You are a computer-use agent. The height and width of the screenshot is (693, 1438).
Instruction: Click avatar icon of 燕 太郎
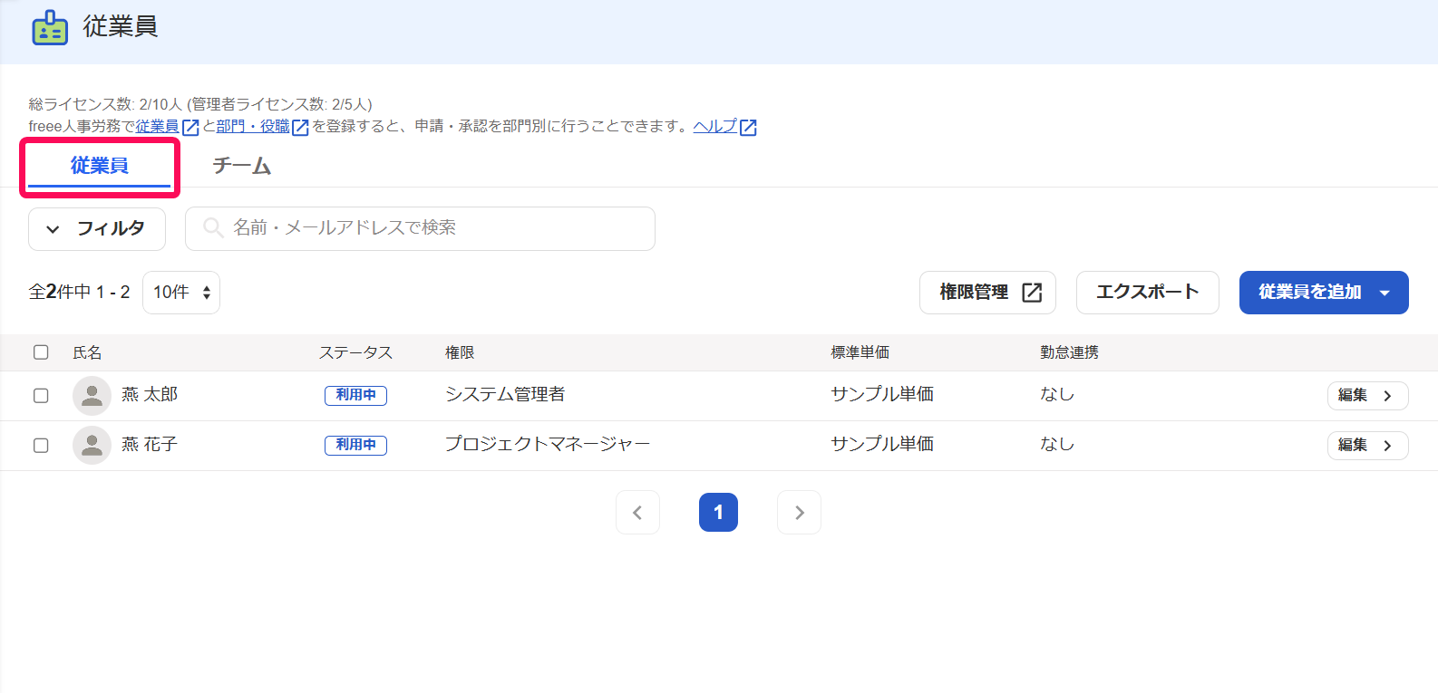[92, 396]
